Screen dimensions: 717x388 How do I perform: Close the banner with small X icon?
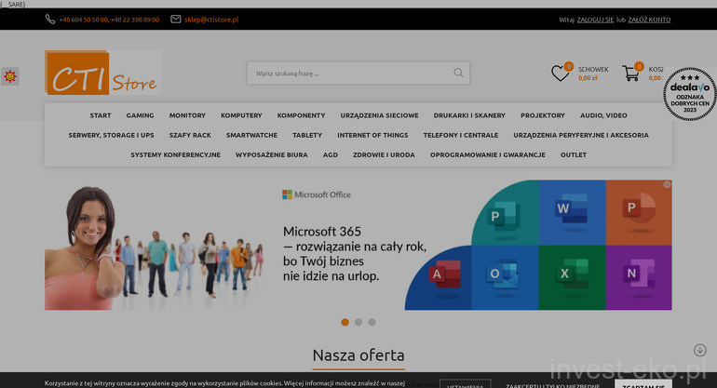667,184
